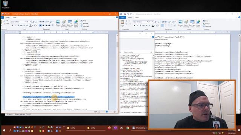
Task: Click Paint drawing in left WordPad window
Action: (64, 23)
